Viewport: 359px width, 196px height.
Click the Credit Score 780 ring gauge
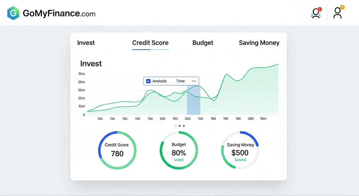[117, 150]
